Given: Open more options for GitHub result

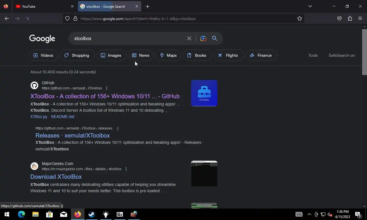Looking at the screenshot, I should 107,88.
